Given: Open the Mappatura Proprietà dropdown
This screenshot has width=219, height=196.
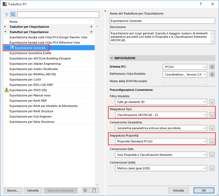Looking at the screenshot, I should coord(161,141).
